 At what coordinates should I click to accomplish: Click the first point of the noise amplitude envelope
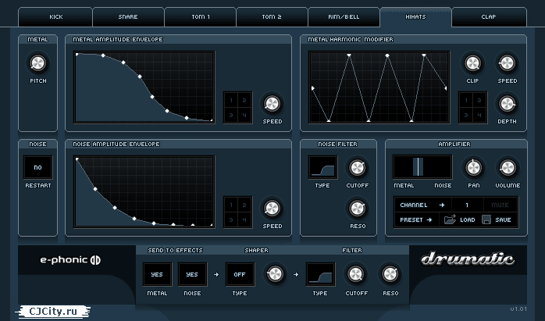pos(77,159)
